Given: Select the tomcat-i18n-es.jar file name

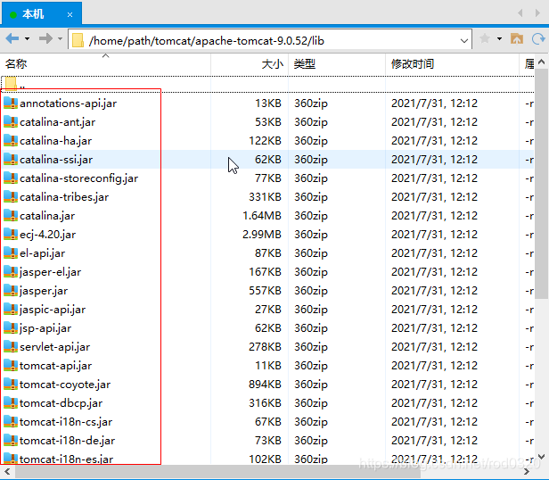Looking at the screenshot, I should (x=67, y=459).
